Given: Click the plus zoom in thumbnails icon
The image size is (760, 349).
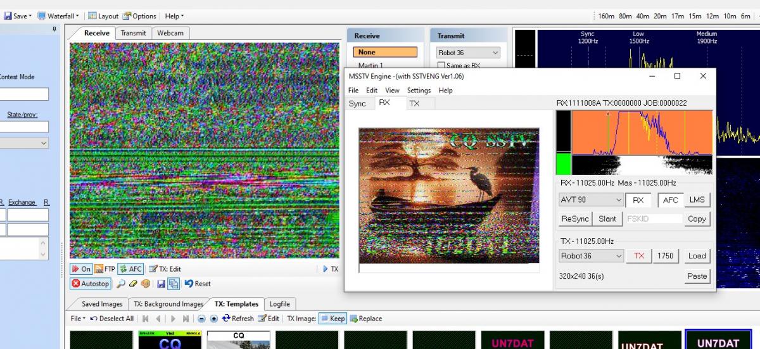Looking at the screenshot, I should click(x=213, y=319).
